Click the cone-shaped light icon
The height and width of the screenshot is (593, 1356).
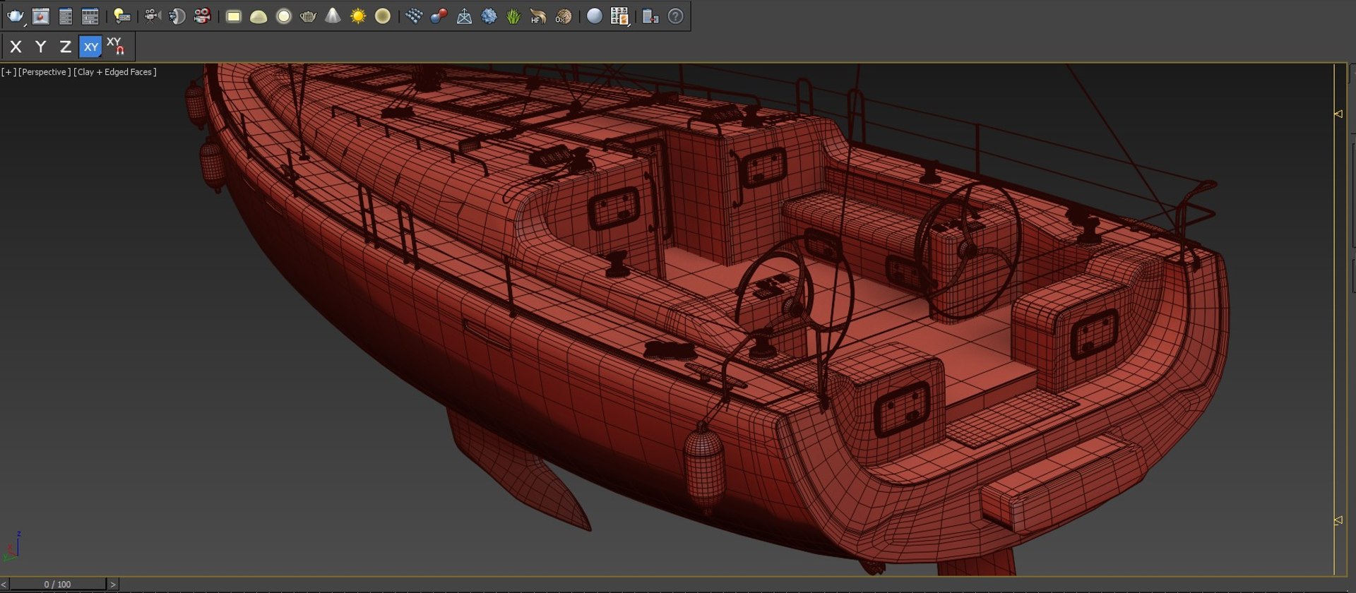coord(333,16)
